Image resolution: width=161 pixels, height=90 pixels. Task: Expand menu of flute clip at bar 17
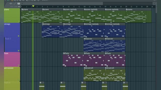[106, 53]
